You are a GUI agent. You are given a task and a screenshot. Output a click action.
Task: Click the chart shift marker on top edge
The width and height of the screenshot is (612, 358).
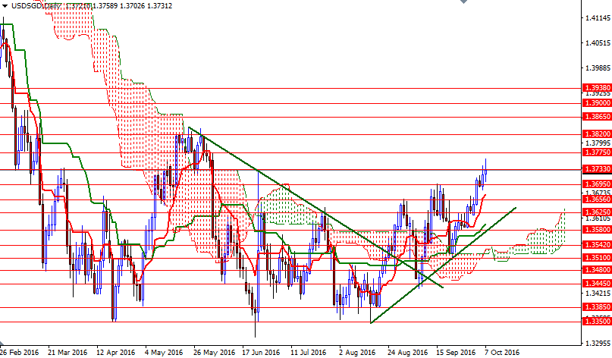pos(463,2)
